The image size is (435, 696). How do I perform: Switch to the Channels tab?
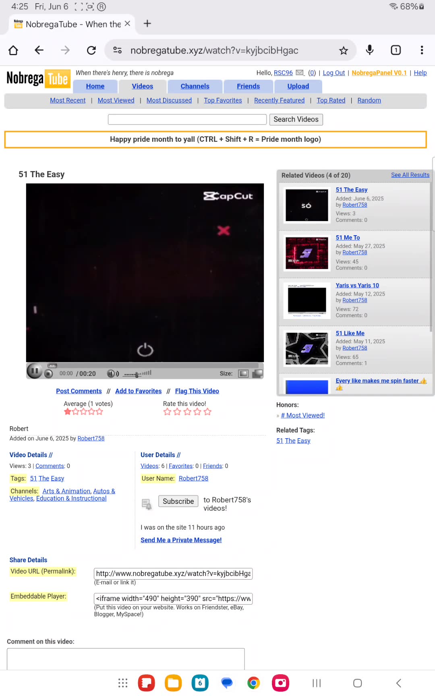[x=195, y=86]
